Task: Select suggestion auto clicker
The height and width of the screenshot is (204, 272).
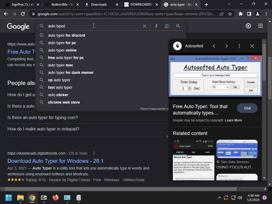Action: tap(102, 95)
